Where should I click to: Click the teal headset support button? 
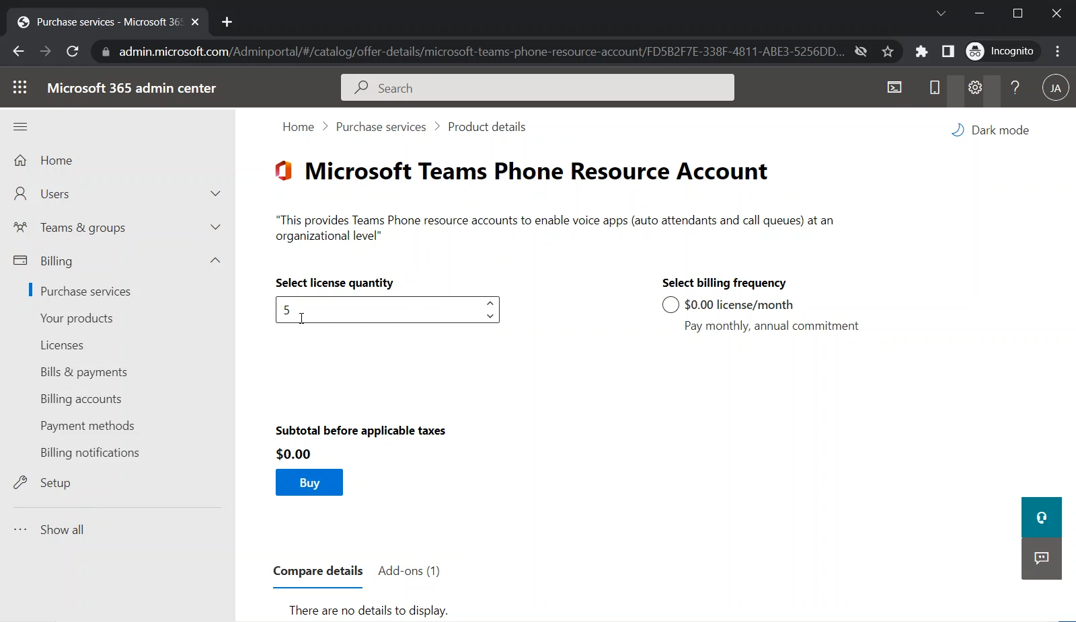(1041, 517)
